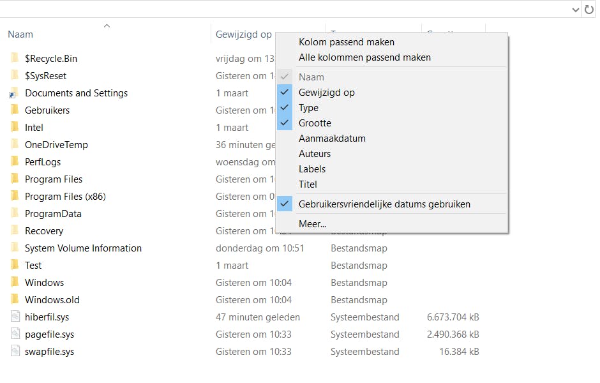Screen dimensions: 600x383
Task: Expand the address bar history dropdown
Action: click(575, 9)
